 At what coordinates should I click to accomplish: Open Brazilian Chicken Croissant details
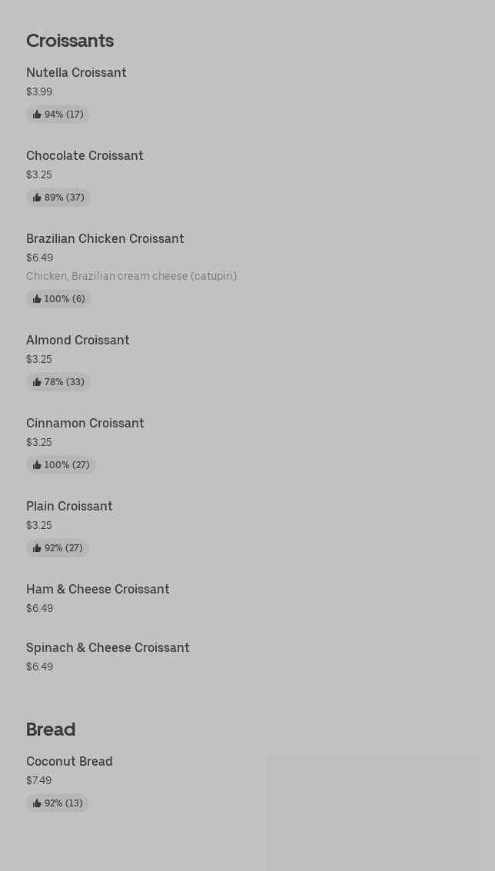pyautogui.click(x=105, y=239)
